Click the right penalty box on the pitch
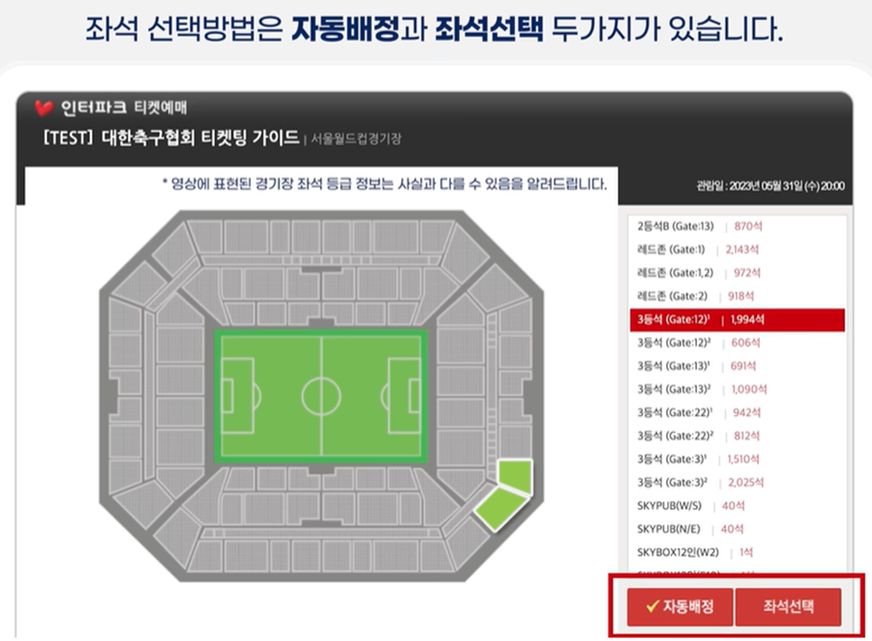Screen dimensions: 872x641 click(405, 396)
